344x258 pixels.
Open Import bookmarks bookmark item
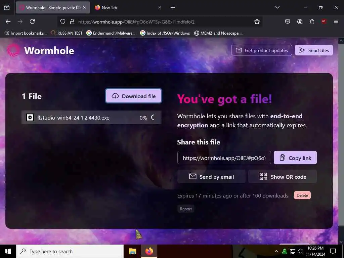point(26,33)
